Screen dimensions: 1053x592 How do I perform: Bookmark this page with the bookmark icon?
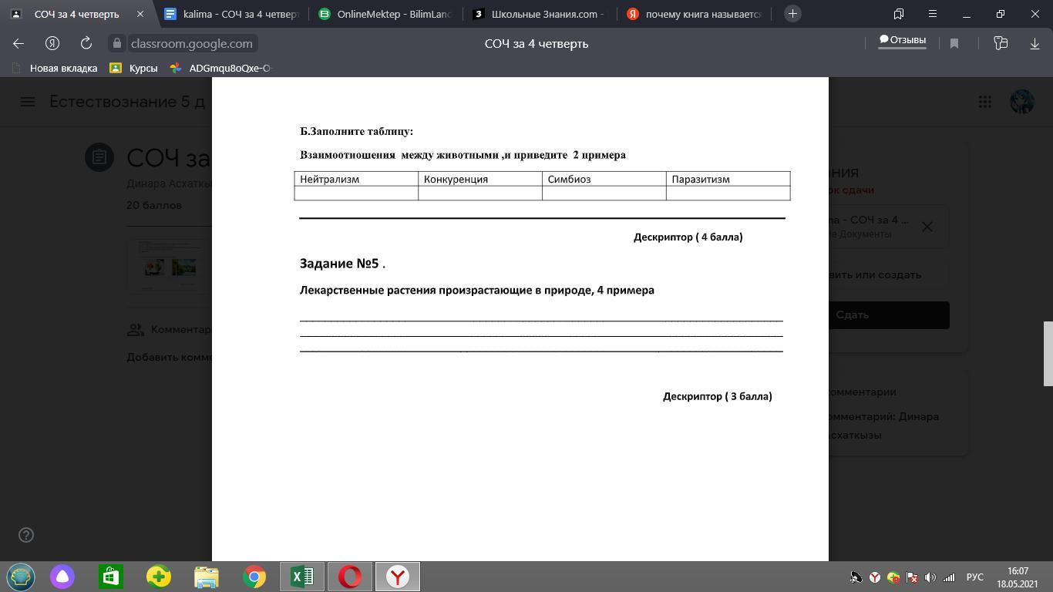click(954, 44)
